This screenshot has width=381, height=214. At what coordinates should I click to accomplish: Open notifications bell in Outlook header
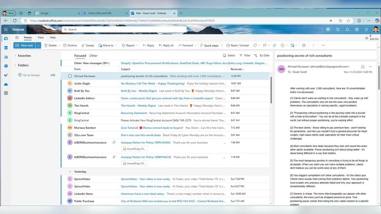[347, 30]
